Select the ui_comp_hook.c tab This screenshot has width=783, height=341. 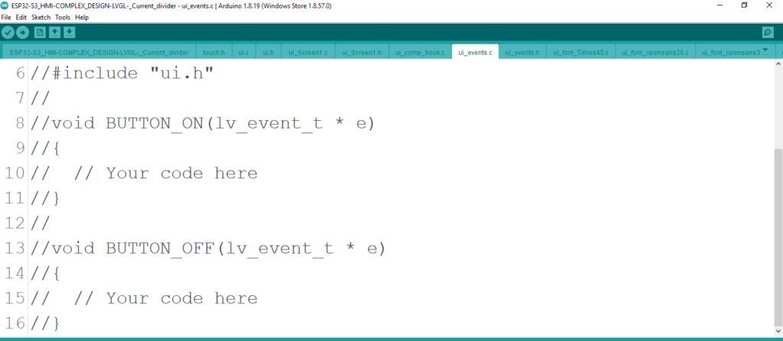pyautogui.click(x=420, y=53)
